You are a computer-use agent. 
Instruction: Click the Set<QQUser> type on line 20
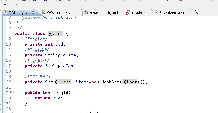pos(59,82)
